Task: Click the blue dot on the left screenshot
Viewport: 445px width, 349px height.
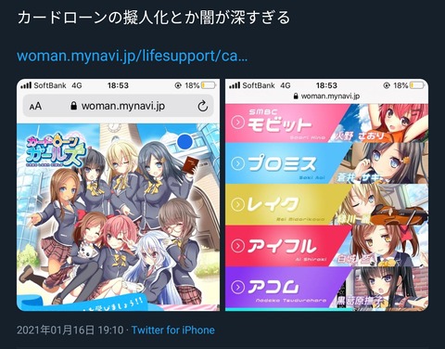Action: [x=185, y=141]
